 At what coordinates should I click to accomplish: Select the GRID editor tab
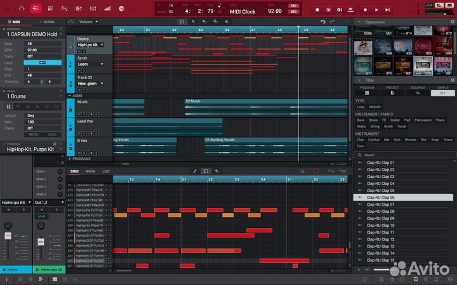[75, 171]
